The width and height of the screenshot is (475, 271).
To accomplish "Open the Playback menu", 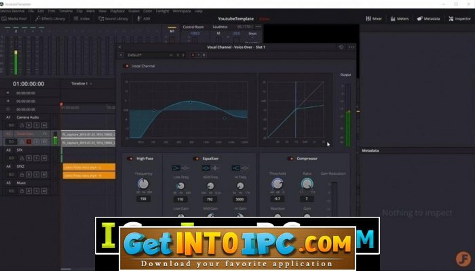I will coord(117,11).
